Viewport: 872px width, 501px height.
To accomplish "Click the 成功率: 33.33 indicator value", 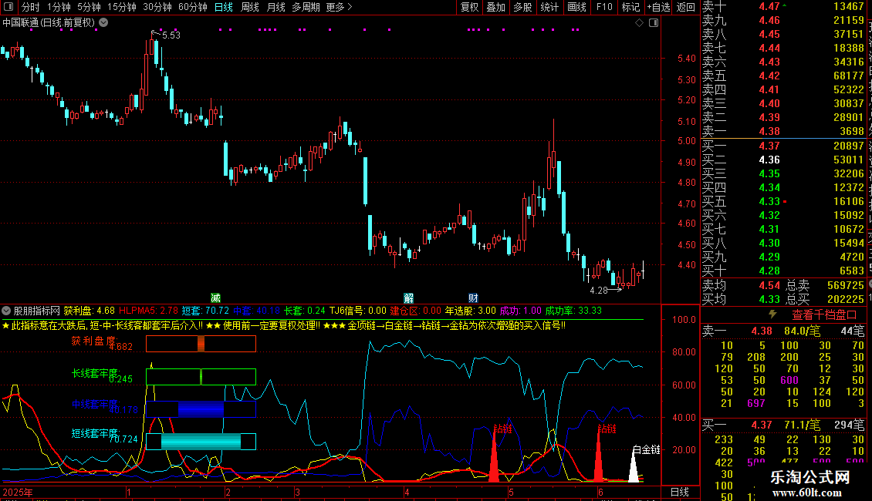I will click(573, 311).
